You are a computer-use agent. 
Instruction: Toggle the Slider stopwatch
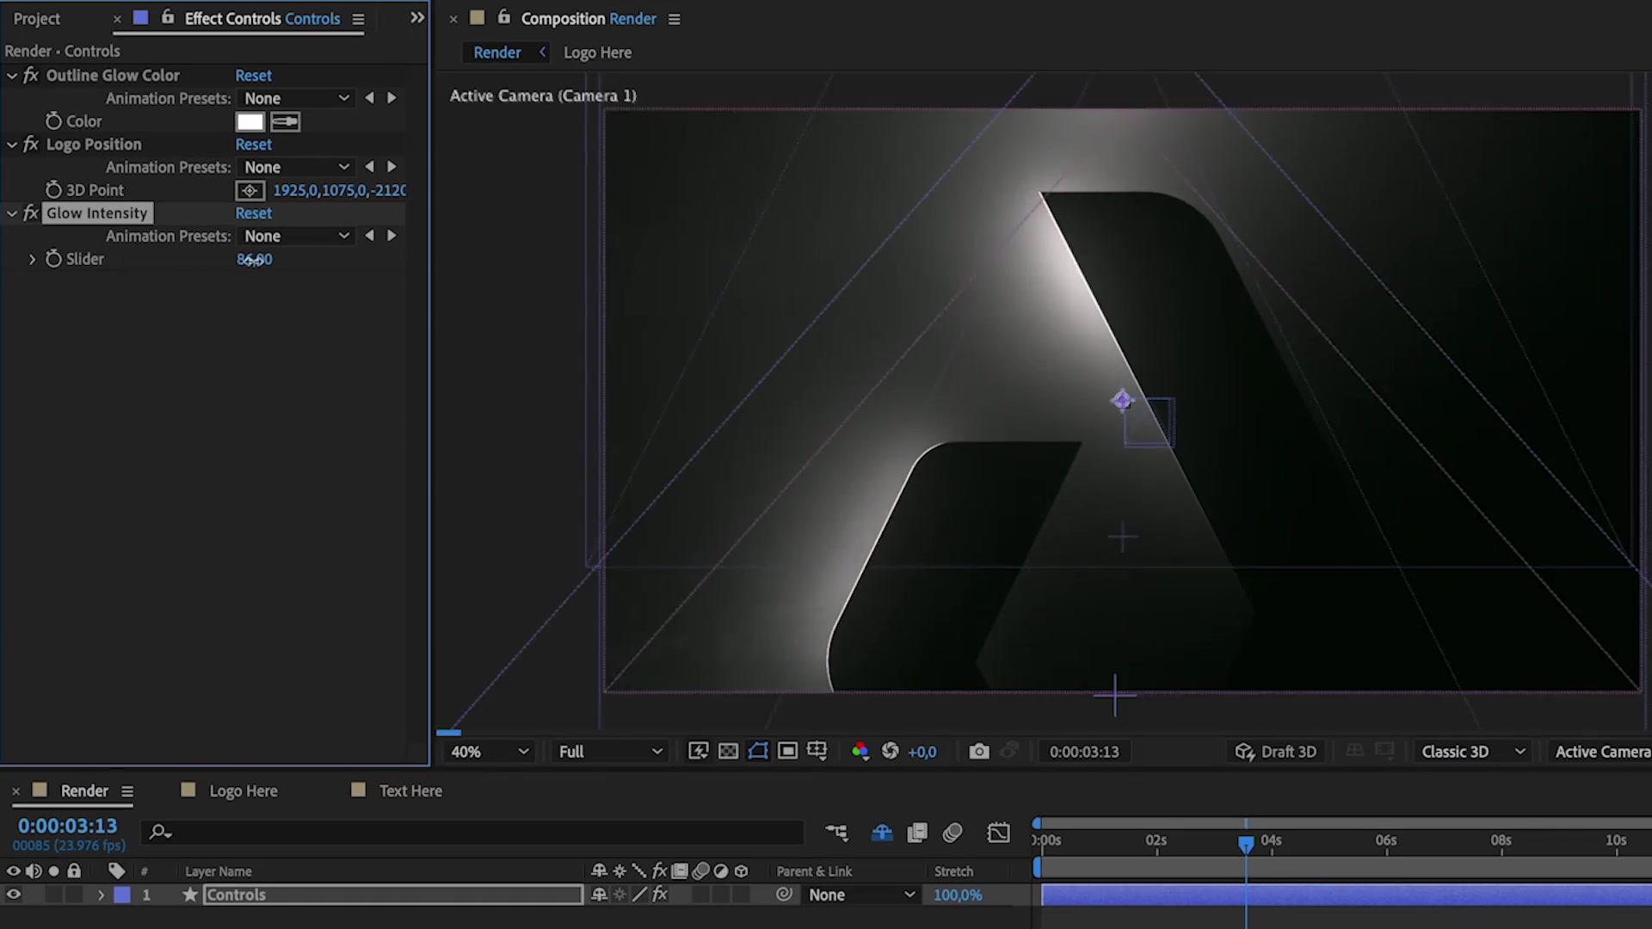point(53,259)
